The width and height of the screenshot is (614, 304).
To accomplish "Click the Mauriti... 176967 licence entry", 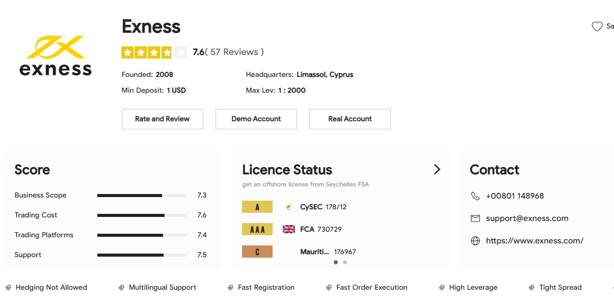I will coord(328,252).
